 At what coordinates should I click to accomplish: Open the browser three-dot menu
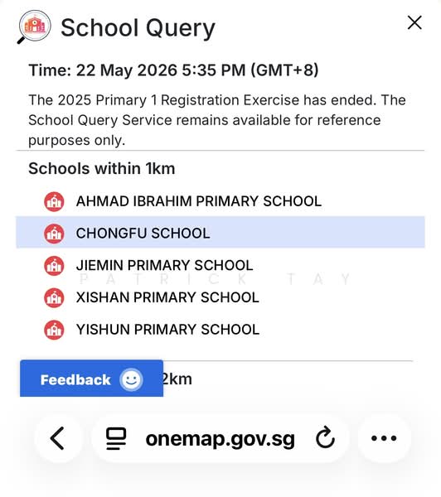coord(384,438)
